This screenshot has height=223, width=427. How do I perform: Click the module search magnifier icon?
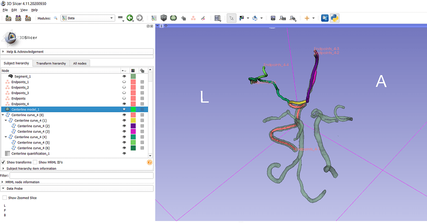tap(55, 18)
